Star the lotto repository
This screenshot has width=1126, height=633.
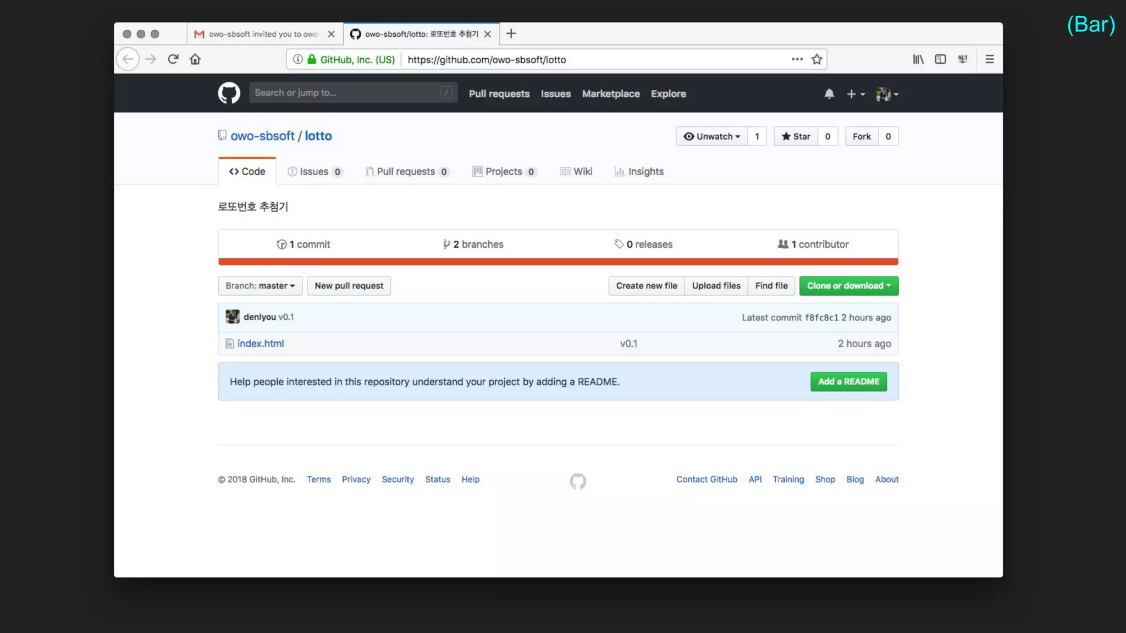[796, 136]
